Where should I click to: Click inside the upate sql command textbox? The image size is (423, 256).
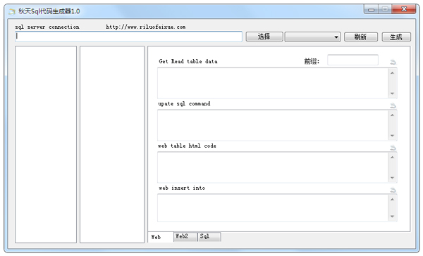click(x=273, y=125)
